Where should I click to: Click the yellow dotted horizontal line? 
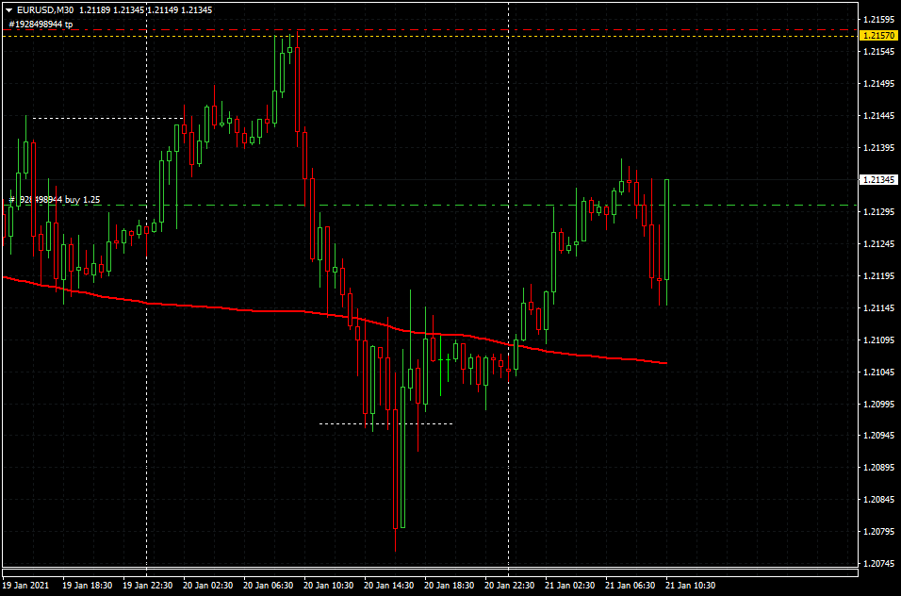point(431,37)
